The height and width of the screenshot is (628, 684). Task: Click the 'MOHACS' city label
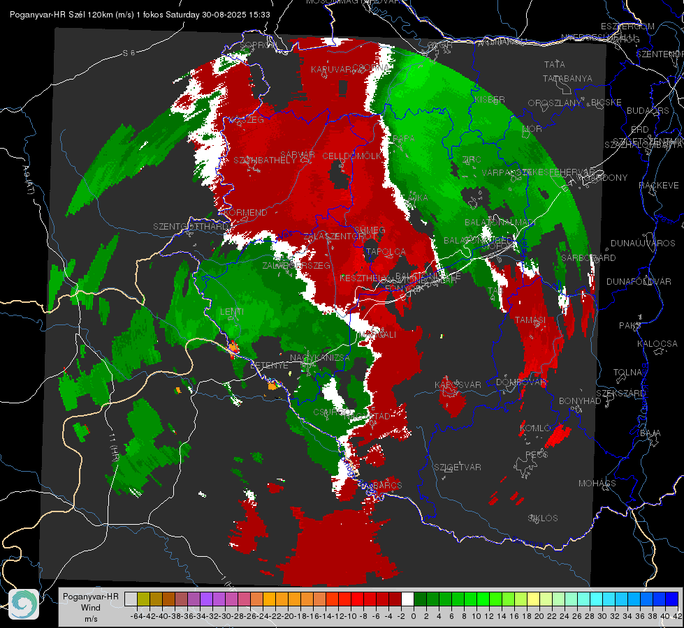click(597, 484)
